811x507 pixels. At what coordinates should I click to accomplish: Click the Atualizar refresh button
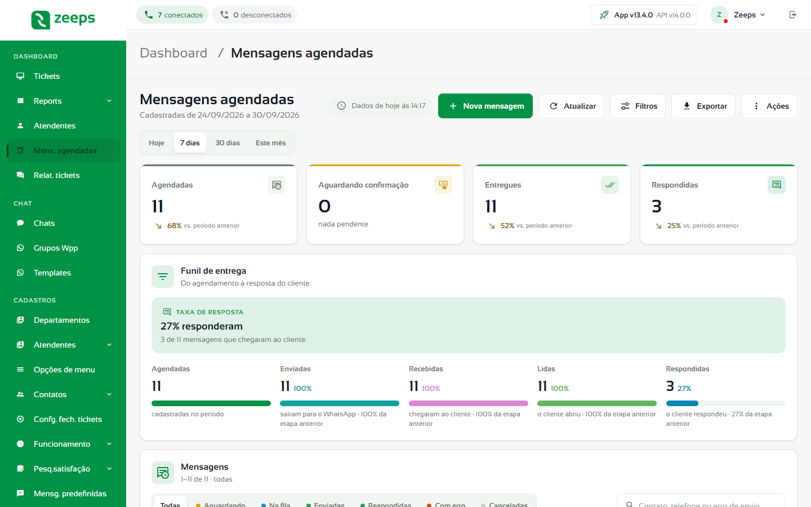(572, 106)
